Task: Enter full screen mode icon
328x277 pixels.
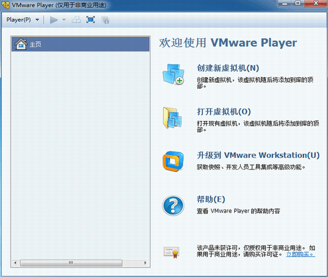Action: coord(91,20)
